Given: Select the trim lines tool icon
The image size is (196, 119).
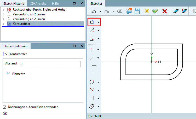Looking at the screenshot, I should tap(92, 30).
